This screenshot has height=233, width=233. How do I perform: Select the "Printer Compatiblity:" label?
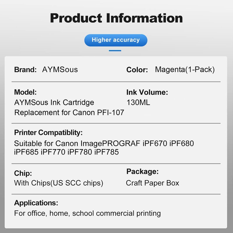pos(48,133)
